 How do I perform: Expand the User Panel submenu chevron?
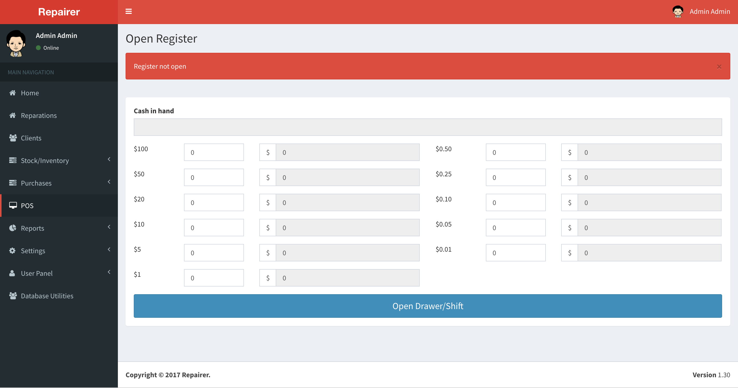click(109, 272)
